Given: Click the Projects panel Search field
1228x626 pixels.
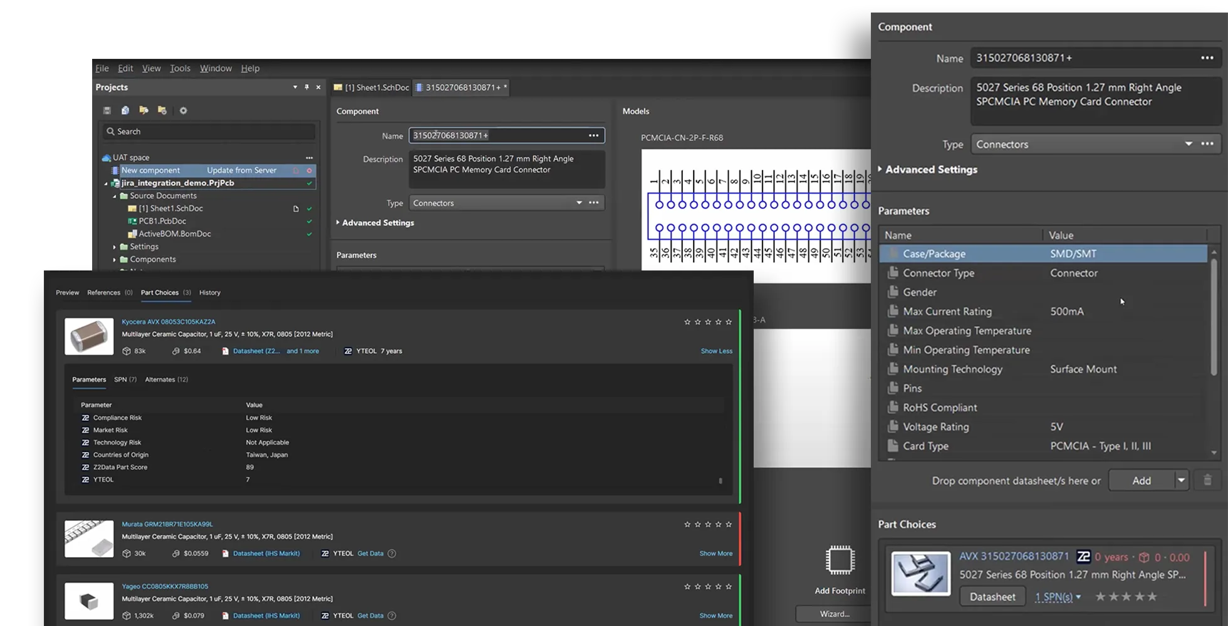Looking at the screenshot, I should (209, 131).
